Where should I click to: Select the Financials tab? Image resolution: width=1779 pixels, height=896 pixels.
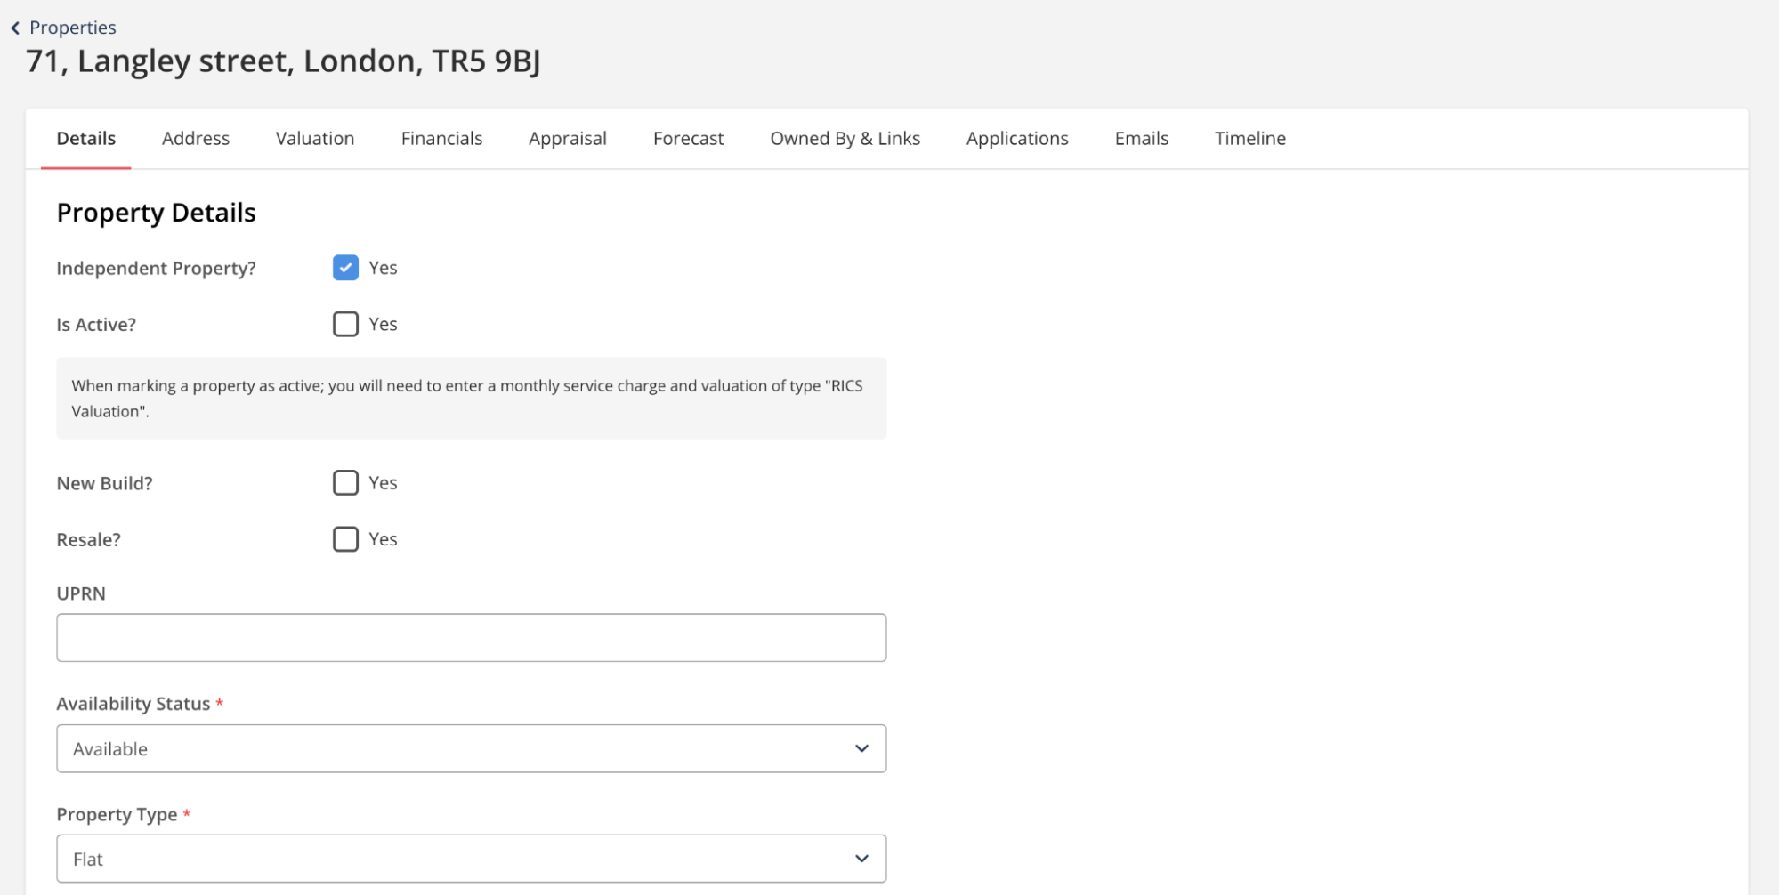pyautogui.click(x=441, y=139)
